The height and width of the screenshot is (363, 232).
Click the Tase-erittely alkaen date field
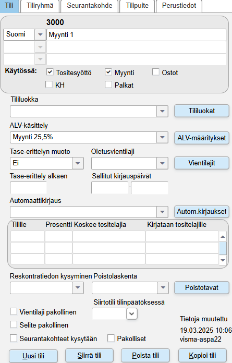coord(29,188)
